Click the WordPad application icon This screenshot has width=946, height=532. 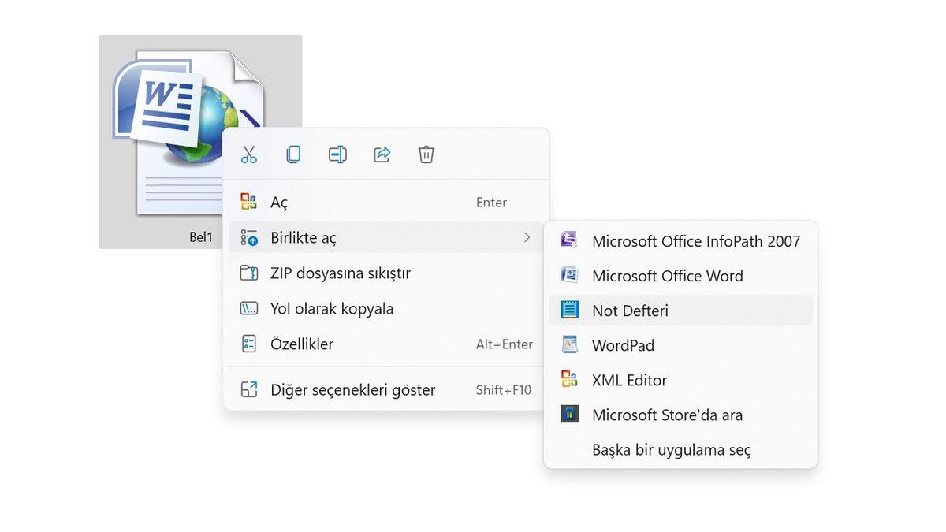tap(568, 344)
